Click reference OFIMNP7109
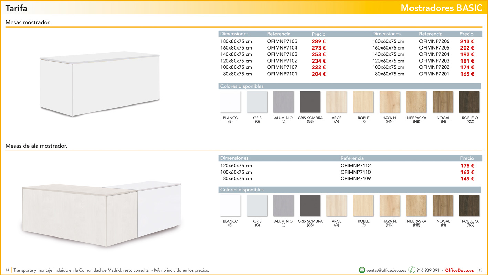Screen dimensions: 488x275 (356, 179)
